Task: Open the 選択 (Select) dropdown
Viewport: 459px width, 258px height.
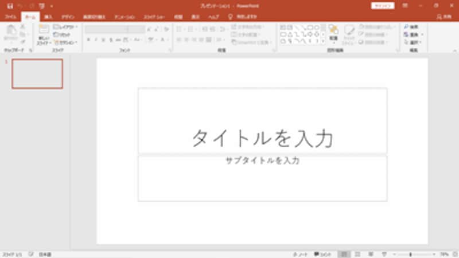Action: 413,42
